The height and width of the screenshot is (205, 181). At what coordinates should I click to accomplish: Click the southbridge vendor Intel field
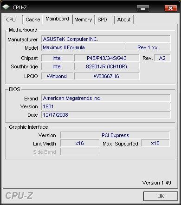click(x=57, y=66)
